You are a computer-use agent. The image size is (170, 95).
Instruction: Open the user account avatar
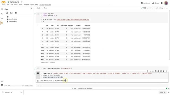point(166,3)
